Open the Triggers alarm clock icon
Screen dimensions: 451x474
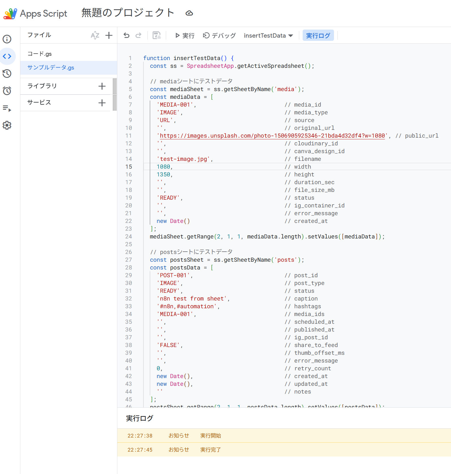[7, 91]
